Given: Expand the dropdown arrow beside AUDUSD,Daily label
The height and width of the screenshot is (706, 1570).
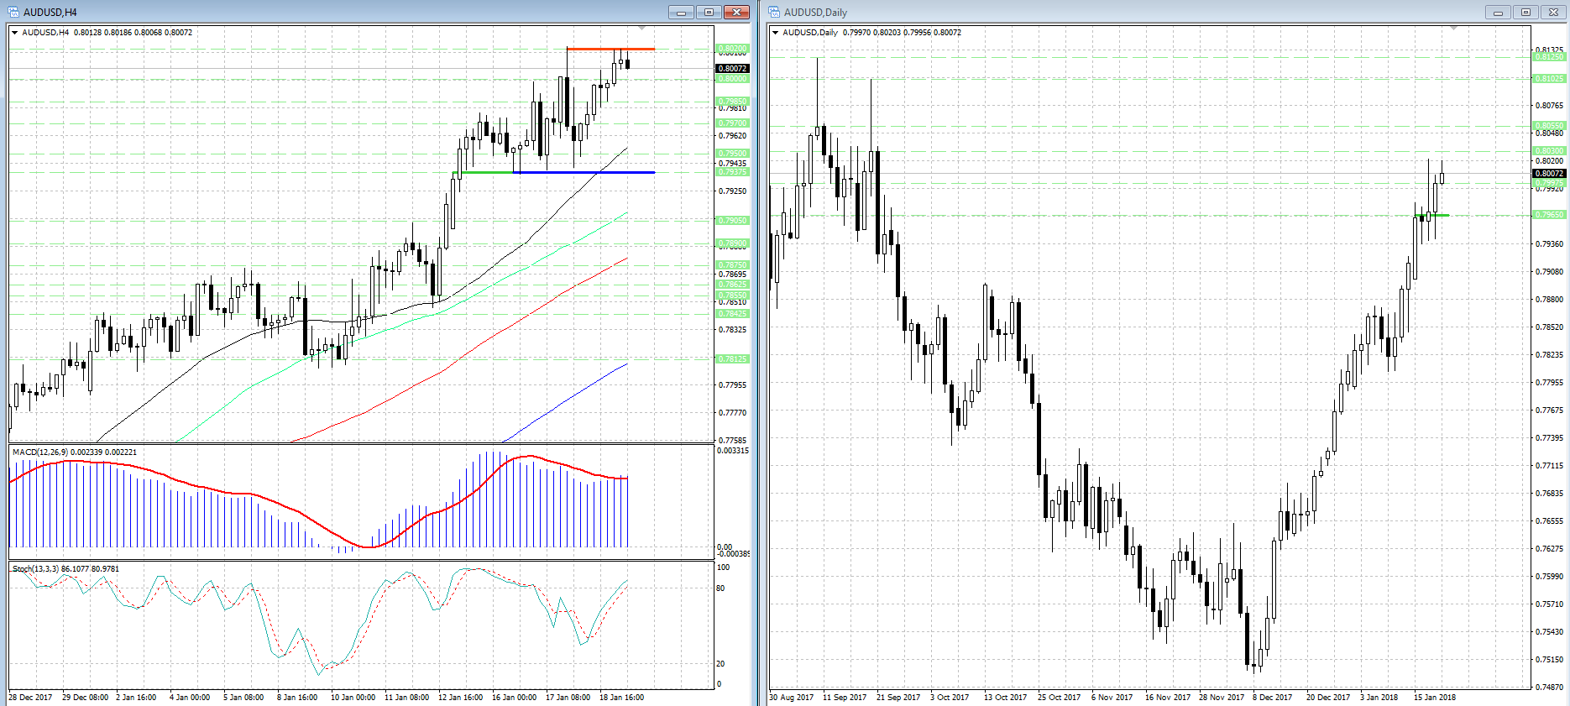Looking at the screenshot, I should pos(775,33).
